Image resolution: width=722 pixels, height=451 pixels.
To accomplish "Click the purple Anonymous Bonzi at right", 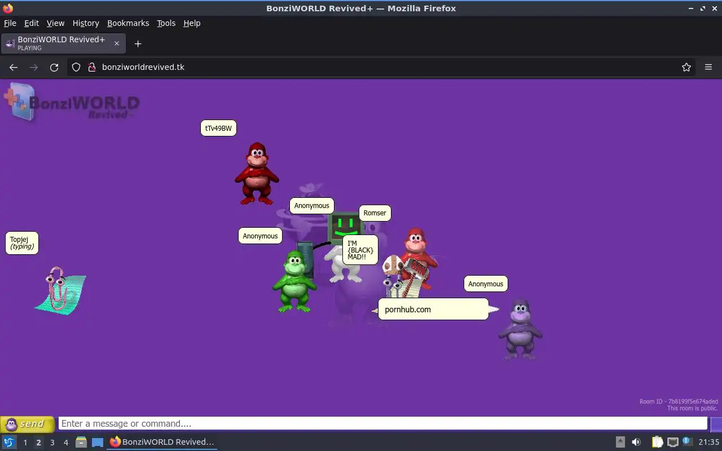I will [520, 329].
